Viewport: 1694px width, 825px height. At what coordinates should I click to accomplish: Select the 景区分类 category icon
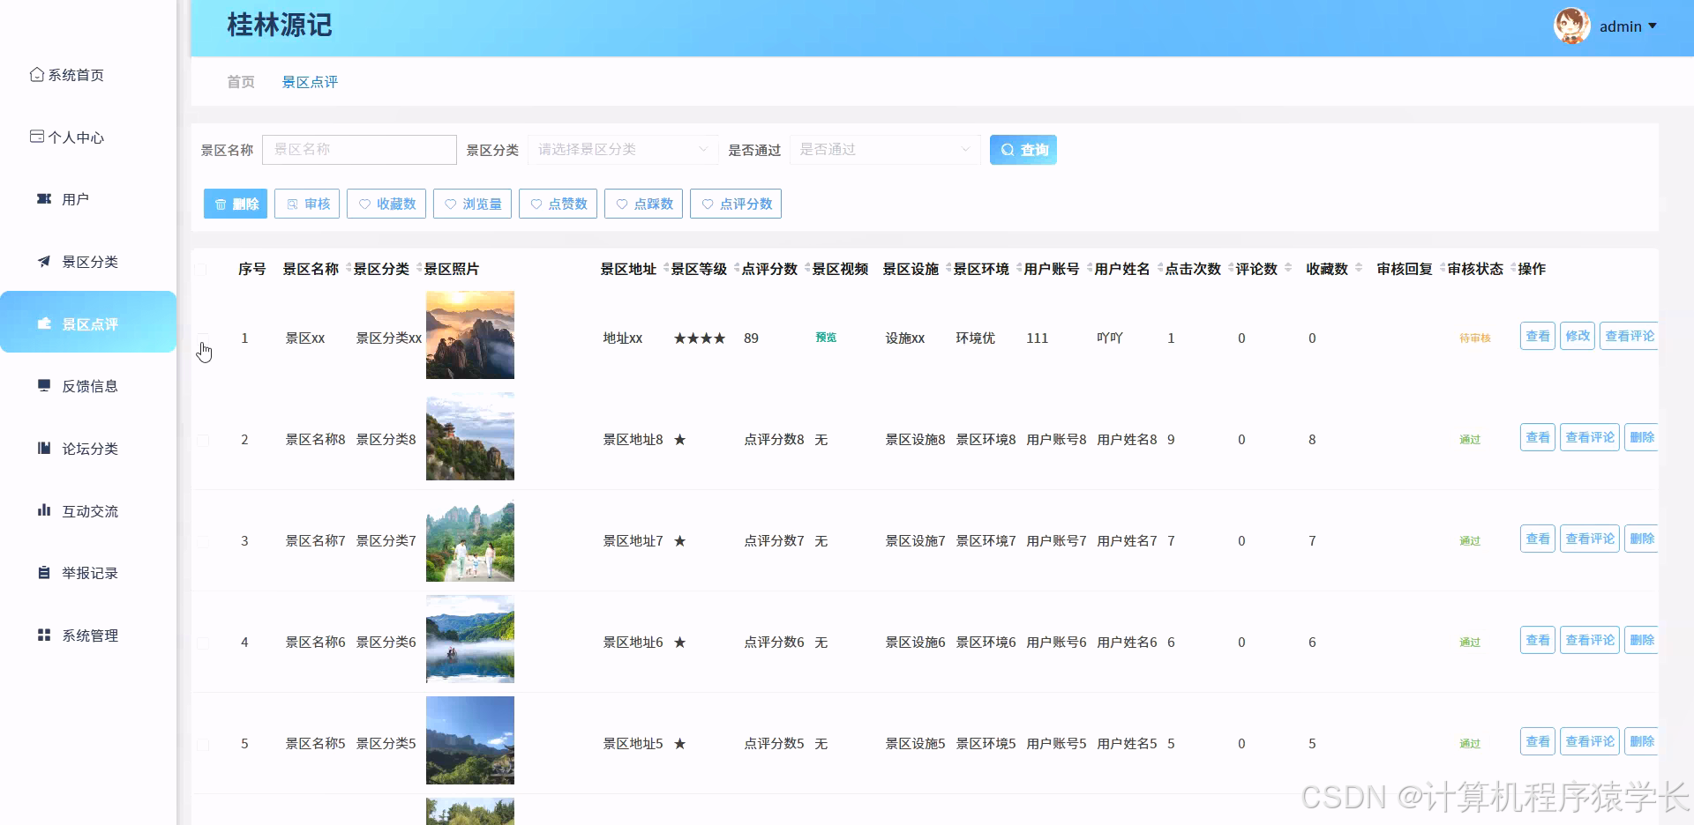tap(43, 261)
